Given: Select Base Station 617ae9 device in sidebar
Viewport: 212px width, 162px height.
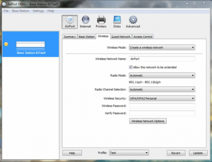Looking at the screenshot, I should click(31, 44).
